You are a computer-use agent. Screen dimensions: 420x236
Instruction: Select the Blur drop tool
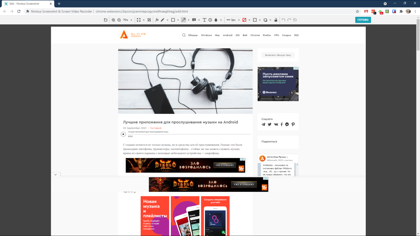[216, 20]
